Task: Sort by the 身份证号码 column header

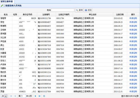Action: tap(27, 15)
